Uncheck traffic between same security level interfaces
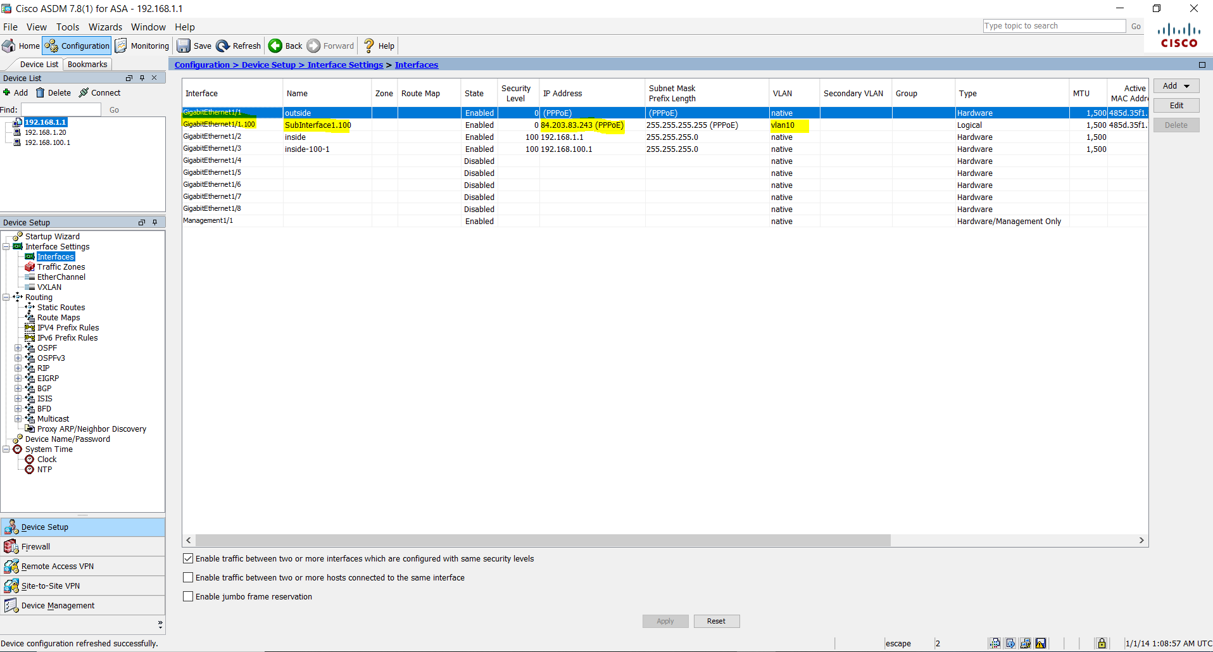Viewport: 1213px width, 652px height. pyautogui.click(x=188, y=558)
